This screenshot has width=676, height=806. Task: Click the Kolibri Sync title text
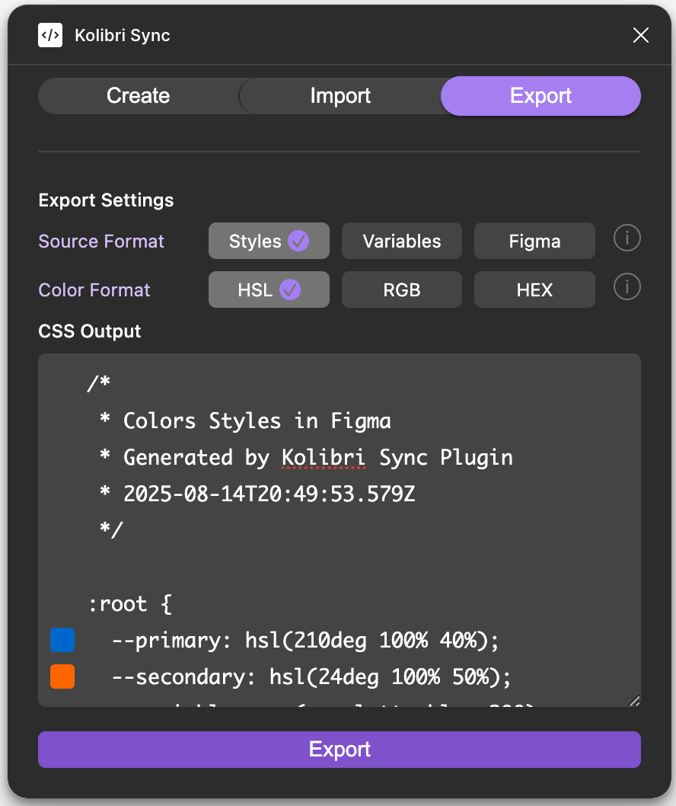(x=123, y=36)
